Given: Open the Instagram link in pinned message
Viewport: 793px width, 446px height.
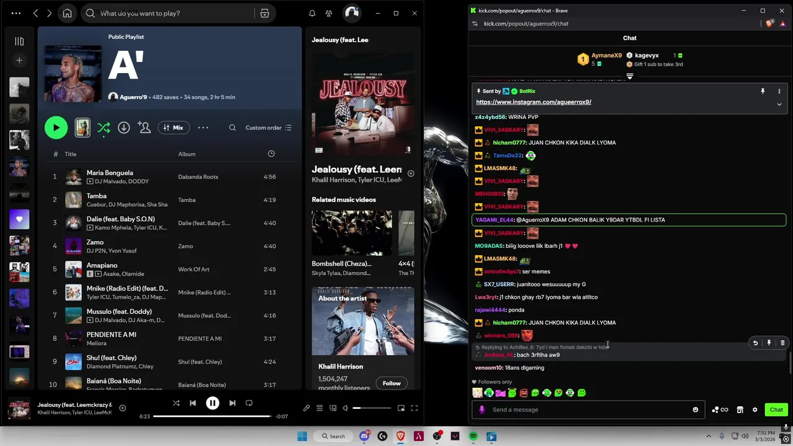Looking at the screenshot, I should [x=533, y=102].
